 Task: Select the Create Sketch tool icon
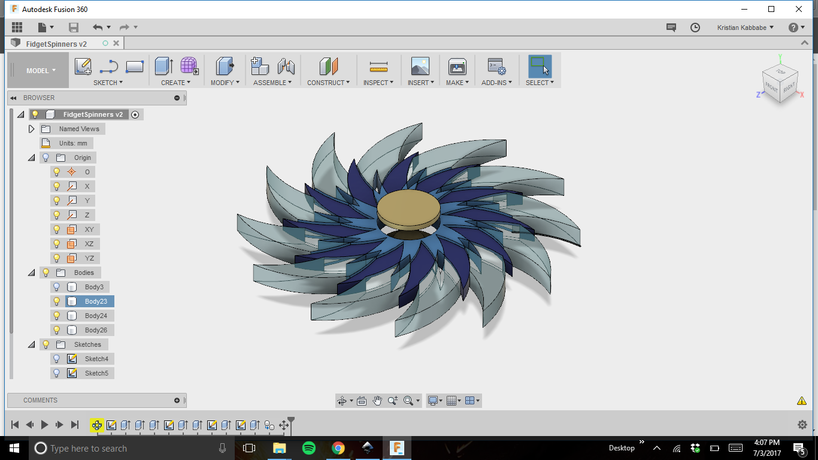[83, 66]
